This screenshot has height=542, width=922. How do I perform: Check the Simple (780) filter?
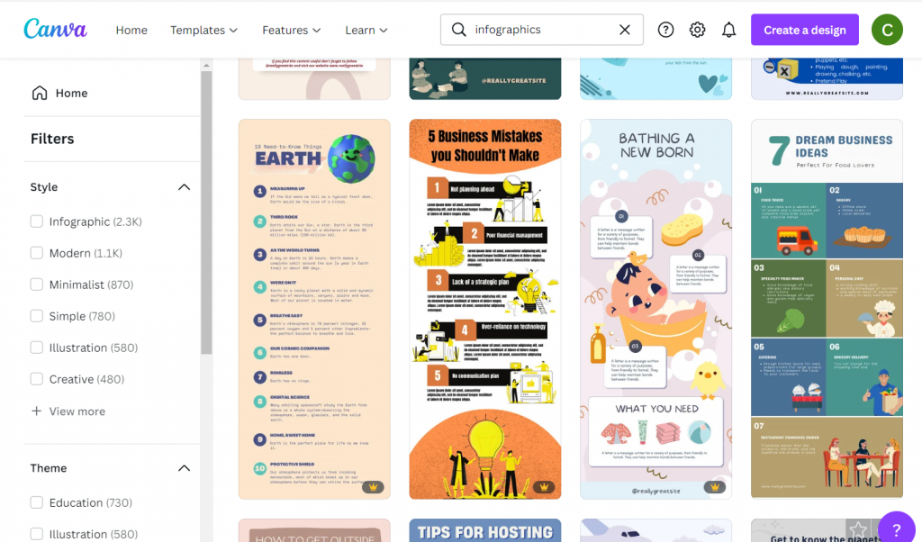point(36,316)
